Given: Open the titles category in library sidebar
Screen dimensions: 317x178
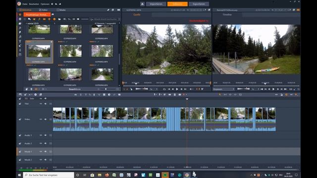Looking at the screenshot, I should 20,41.
